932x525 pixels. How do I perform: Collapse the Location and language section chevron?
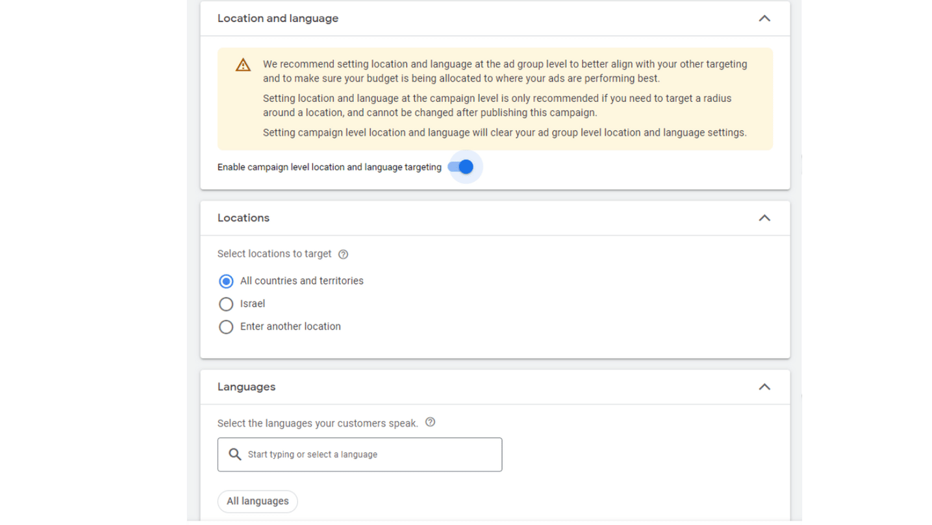tap(764, 18)
